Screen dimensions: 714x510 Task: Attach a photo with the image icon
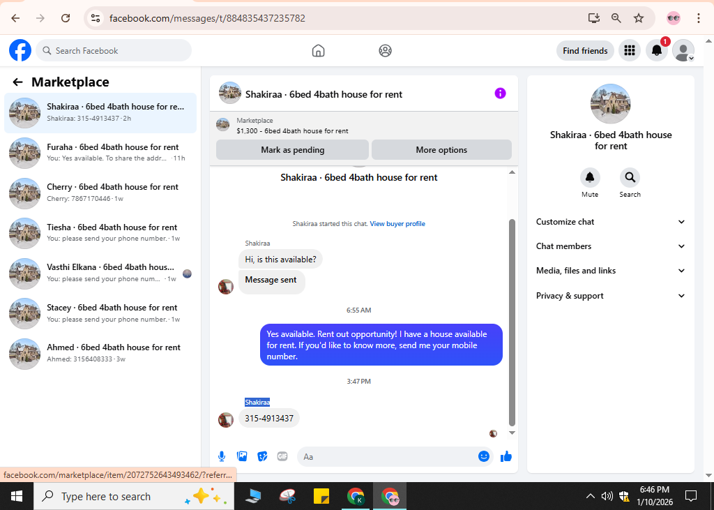pyautogui.click(x=242, y=456)
